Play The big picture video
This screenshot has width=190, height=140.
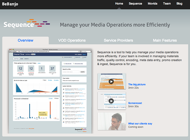(x=111, y=81)
